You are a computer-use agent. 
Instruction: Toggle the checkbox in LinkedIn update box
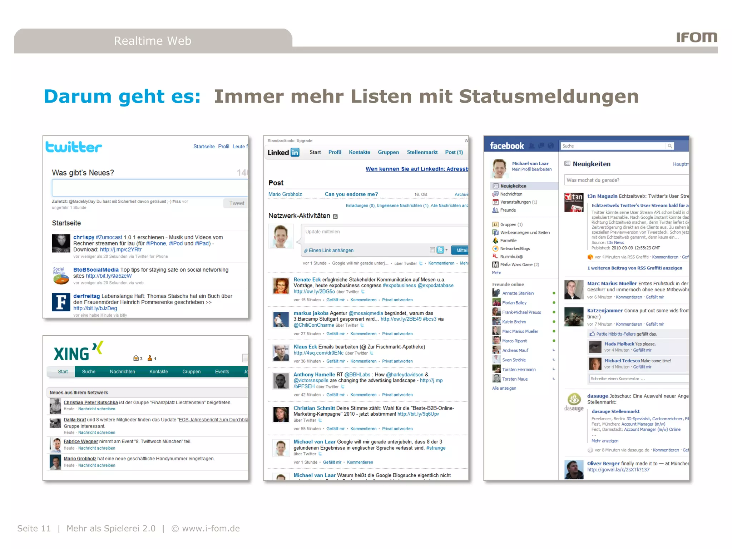pos(432,250)
